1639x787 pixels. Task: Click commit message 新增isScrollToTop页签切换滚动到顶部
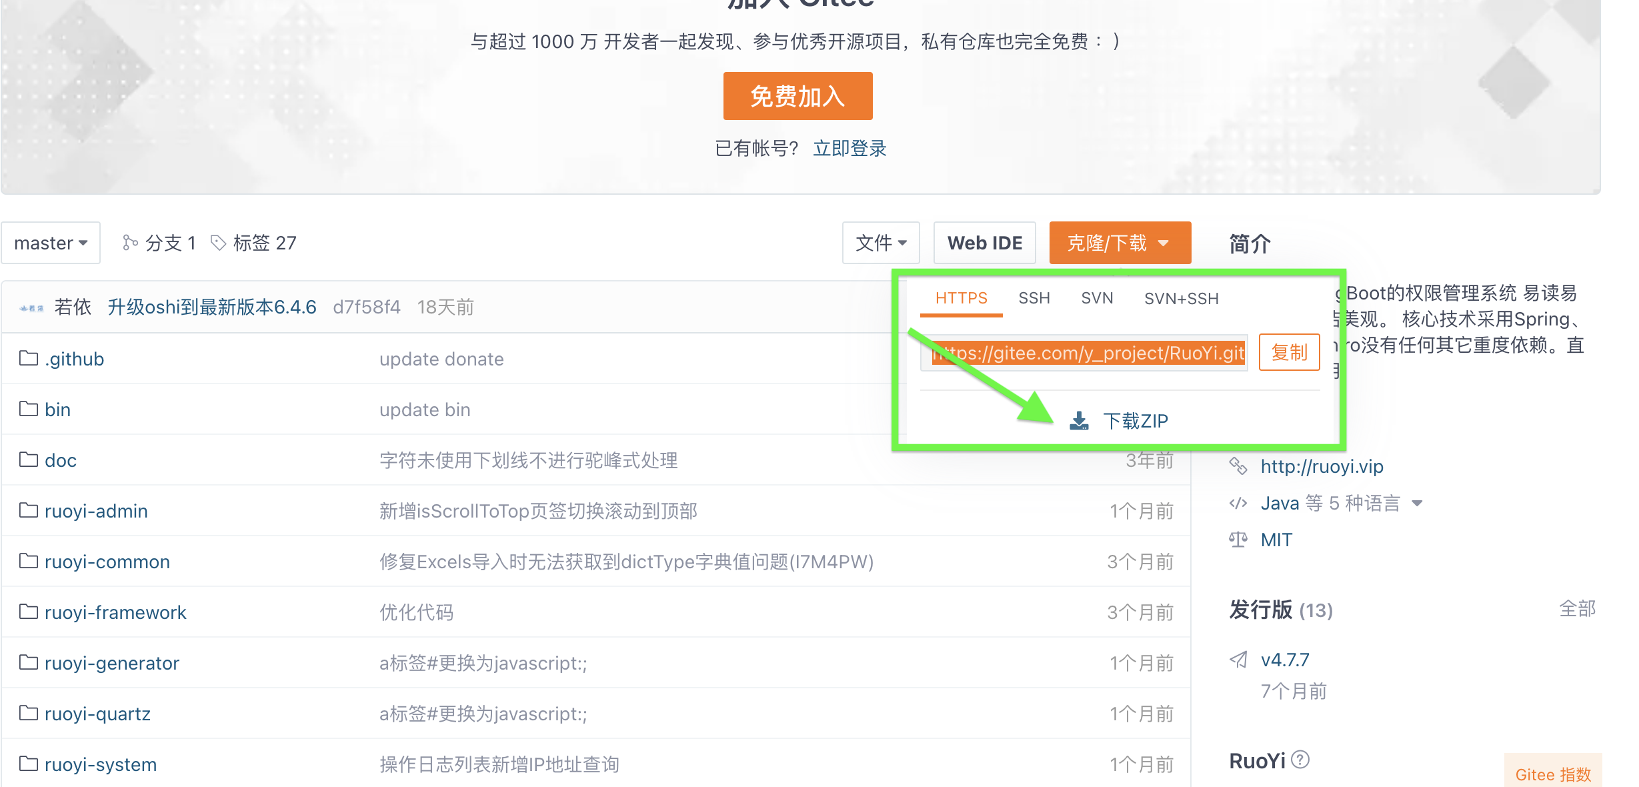coord(538,511)
